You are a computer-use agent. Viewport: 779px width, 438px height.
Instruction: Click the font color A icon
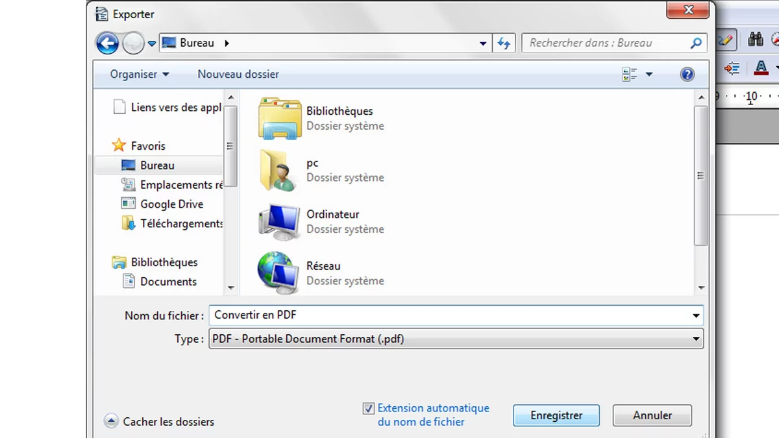tap(761, 67)
